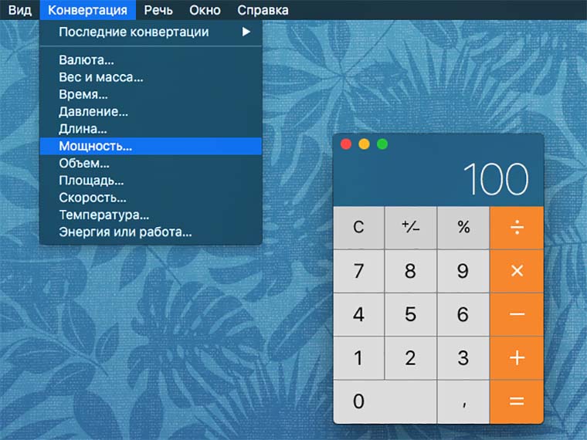Click the decimal comma key
Viewport: 587px width, 440px height.
point(463,401)
